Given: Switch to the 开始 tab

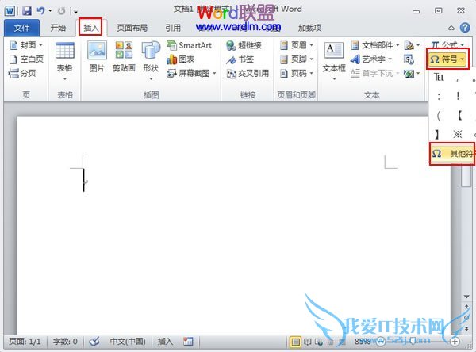Looking at the screenshot, I should tap(58, 28).
